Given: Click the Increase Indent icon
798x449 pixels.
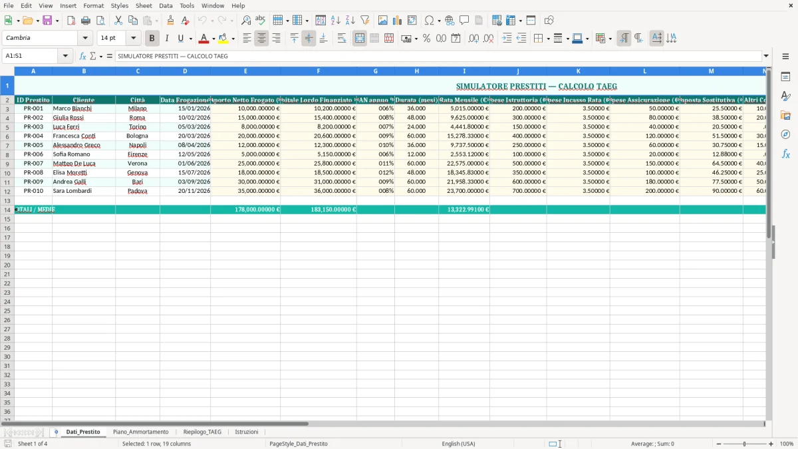Looking at the screenshot, I should (507, 39).
